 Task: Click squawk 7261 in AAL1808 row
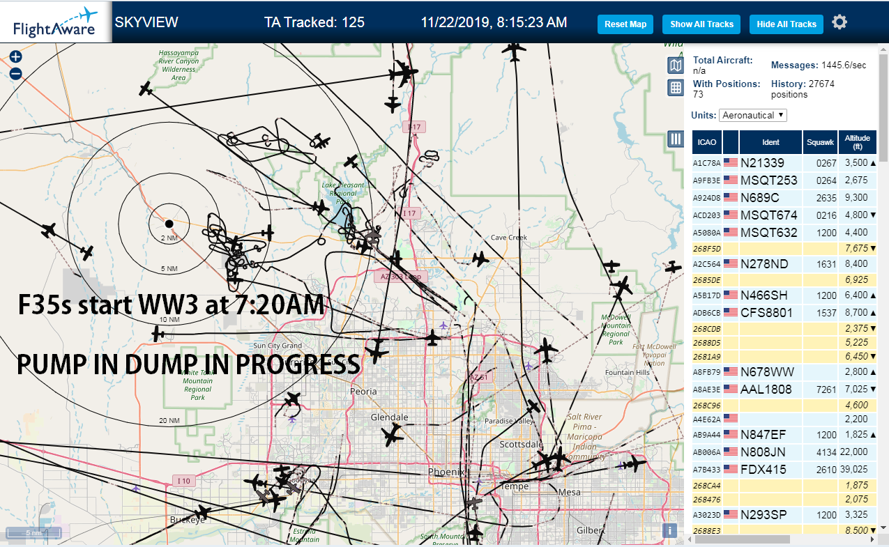pos(826,390)
